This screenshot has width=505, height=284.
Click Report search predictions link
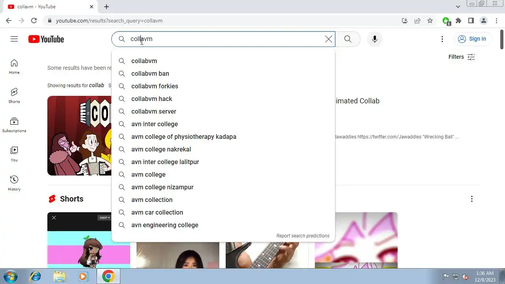click(x=303, y=236)
